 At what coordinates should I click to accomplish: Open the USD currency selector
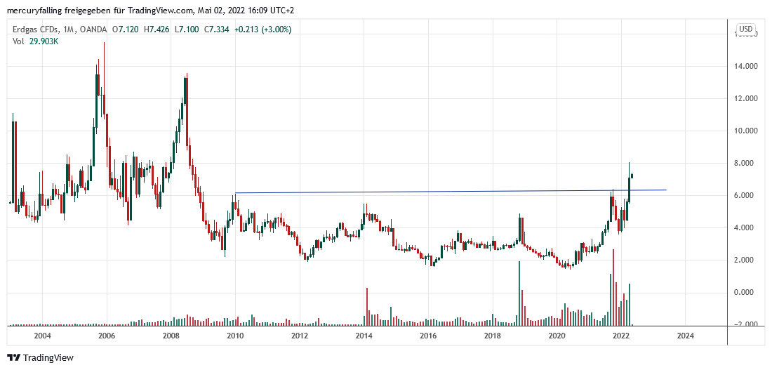coord(745,29)
